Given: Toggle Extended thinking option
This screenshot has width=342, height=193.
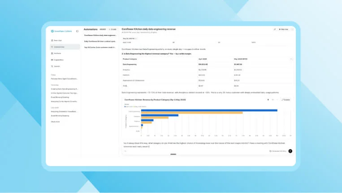Looking at the screenshot, I should click(x=277, y=151).
